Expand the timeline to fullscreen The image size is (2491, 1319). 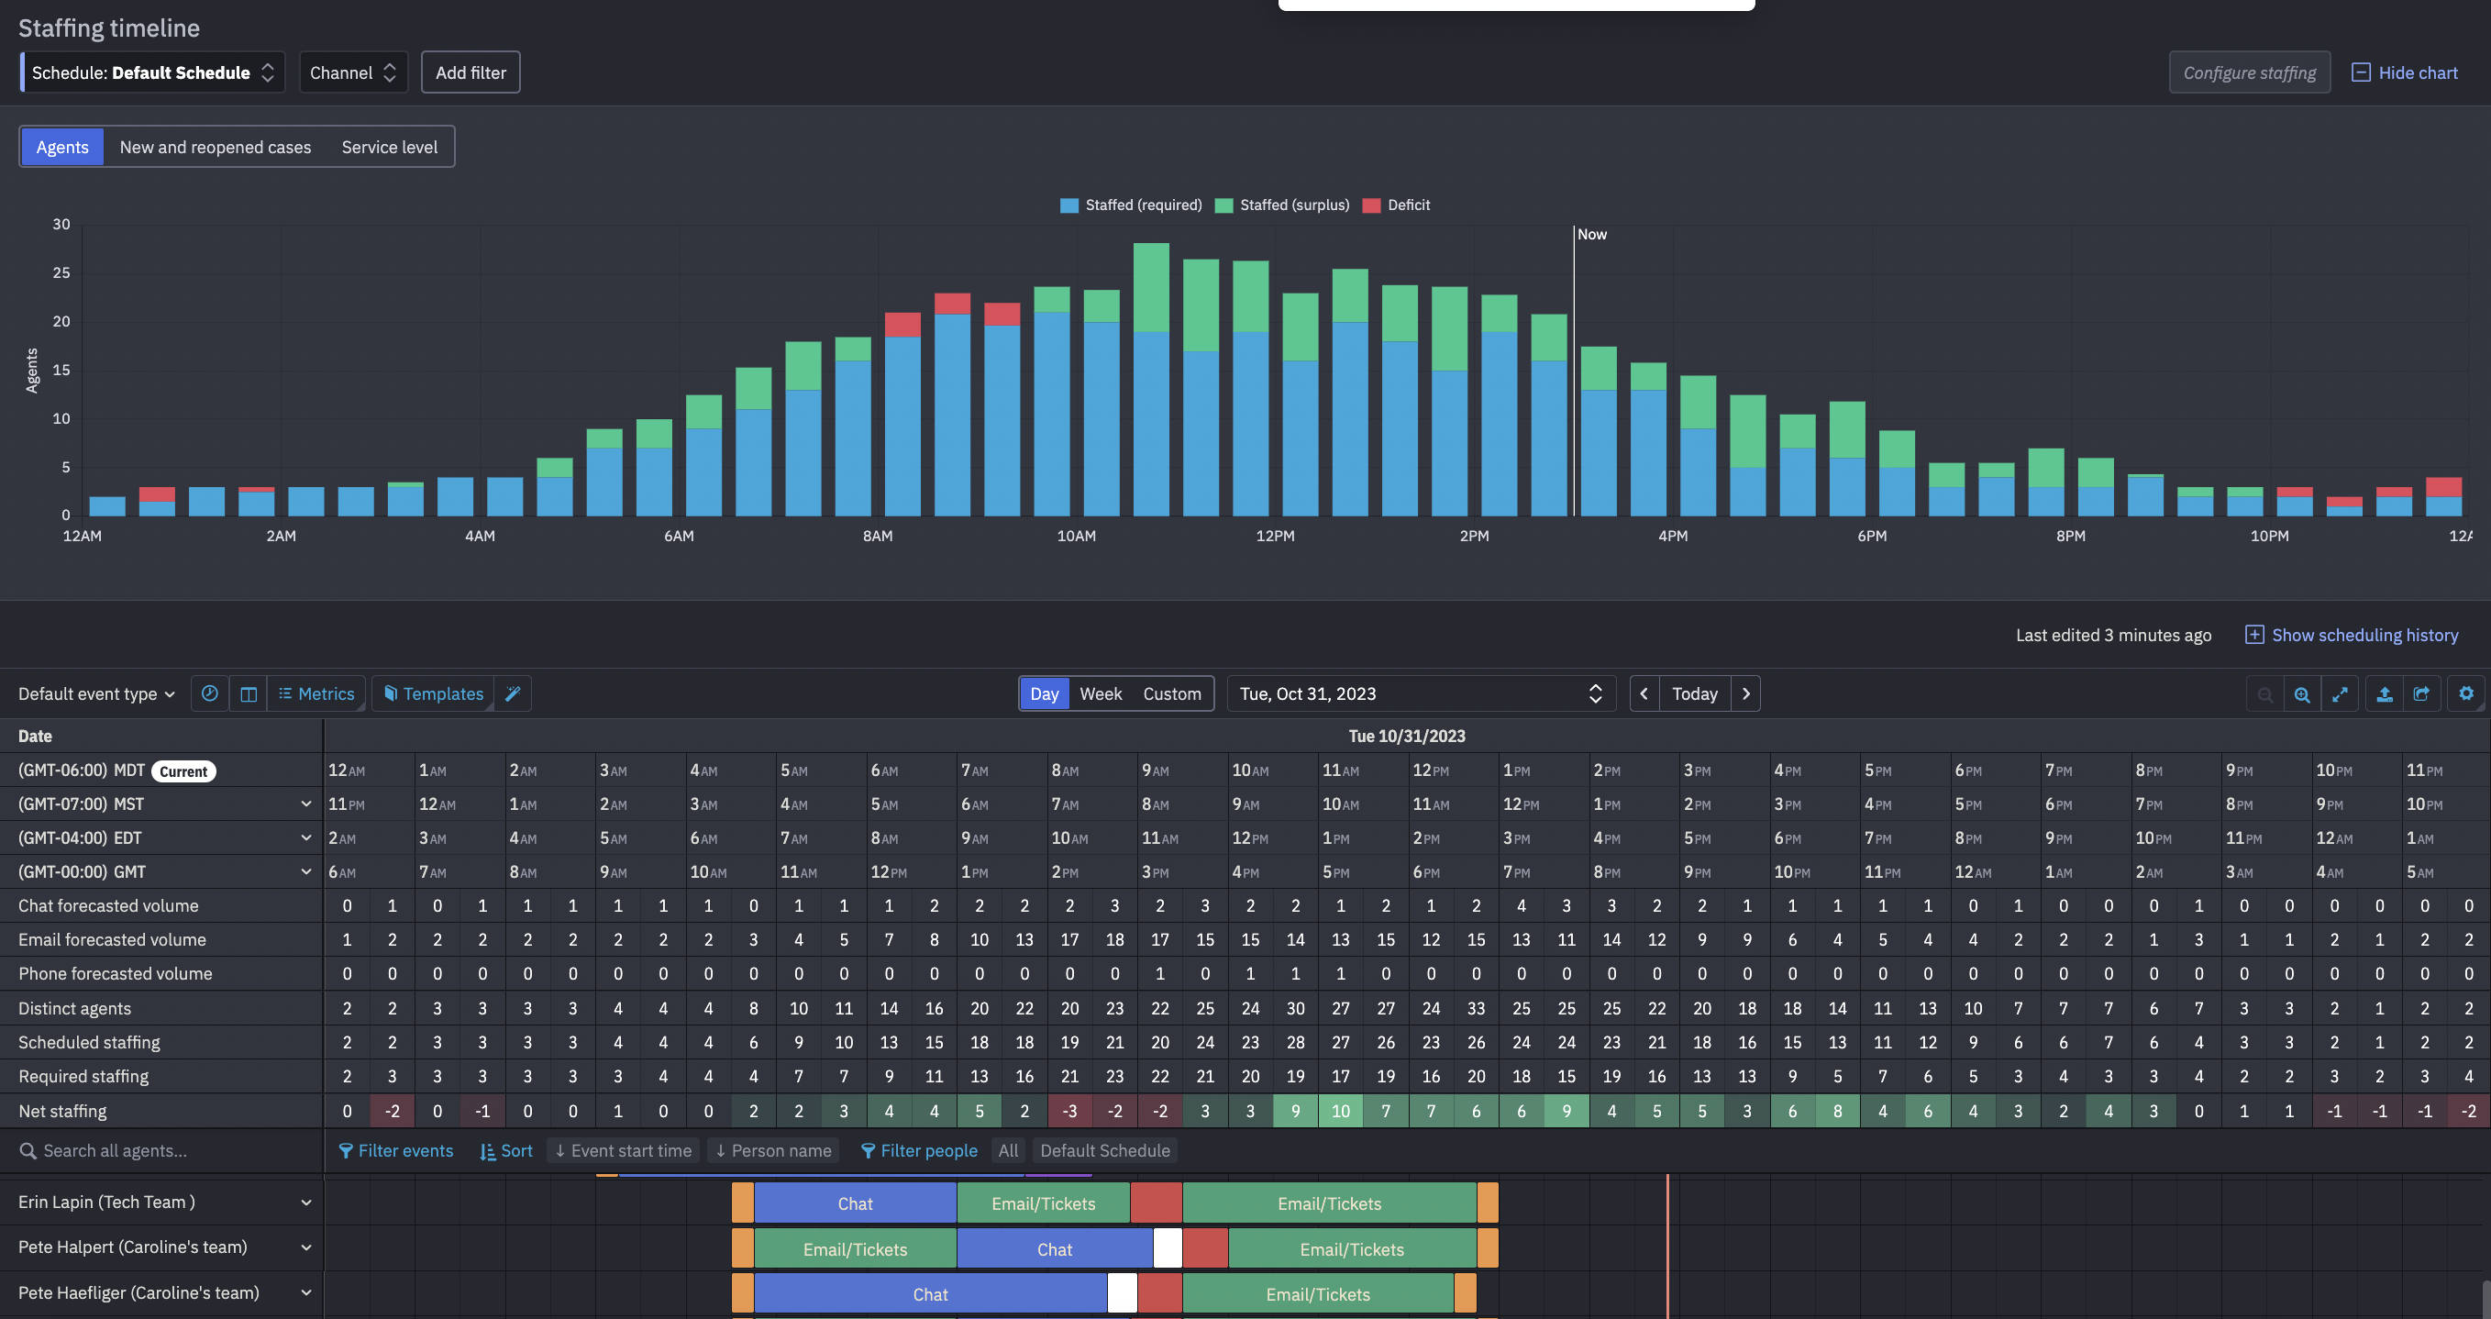tap(2341, 693)
